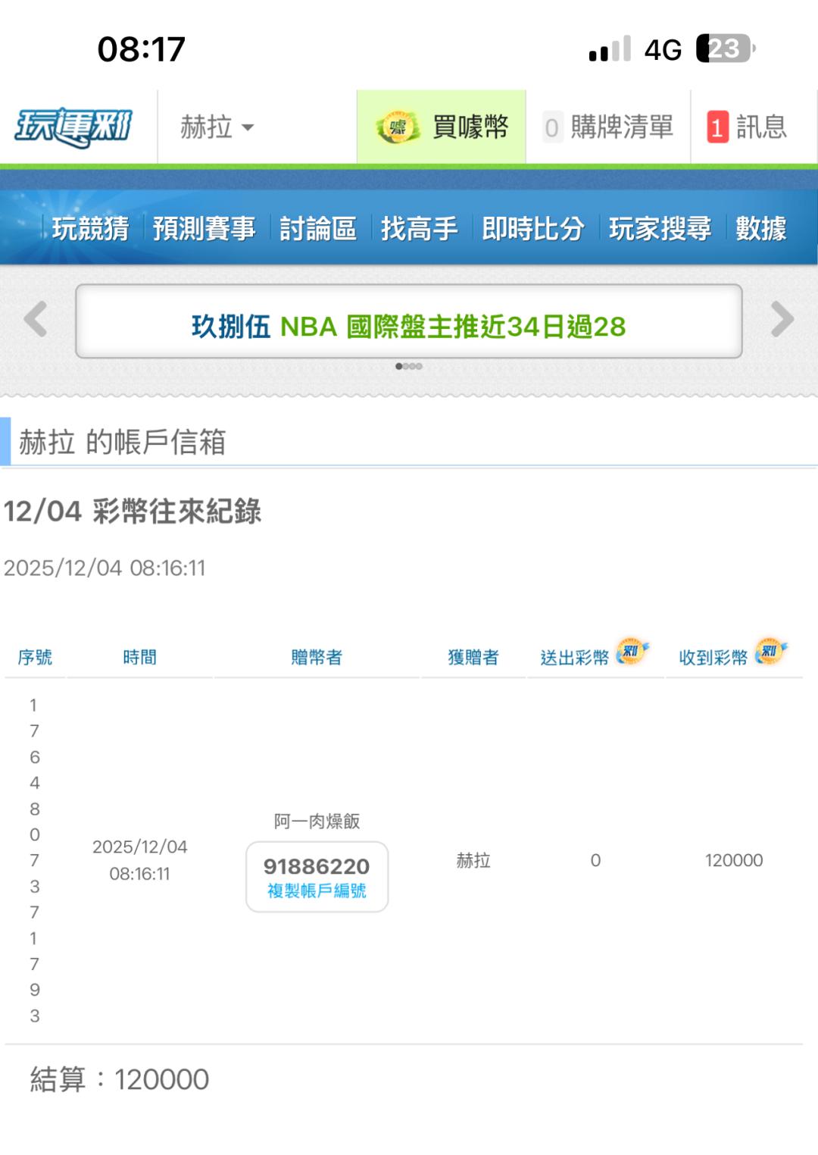
Task: Open 玩家搜尋 player search
Action: coord(660,228)
